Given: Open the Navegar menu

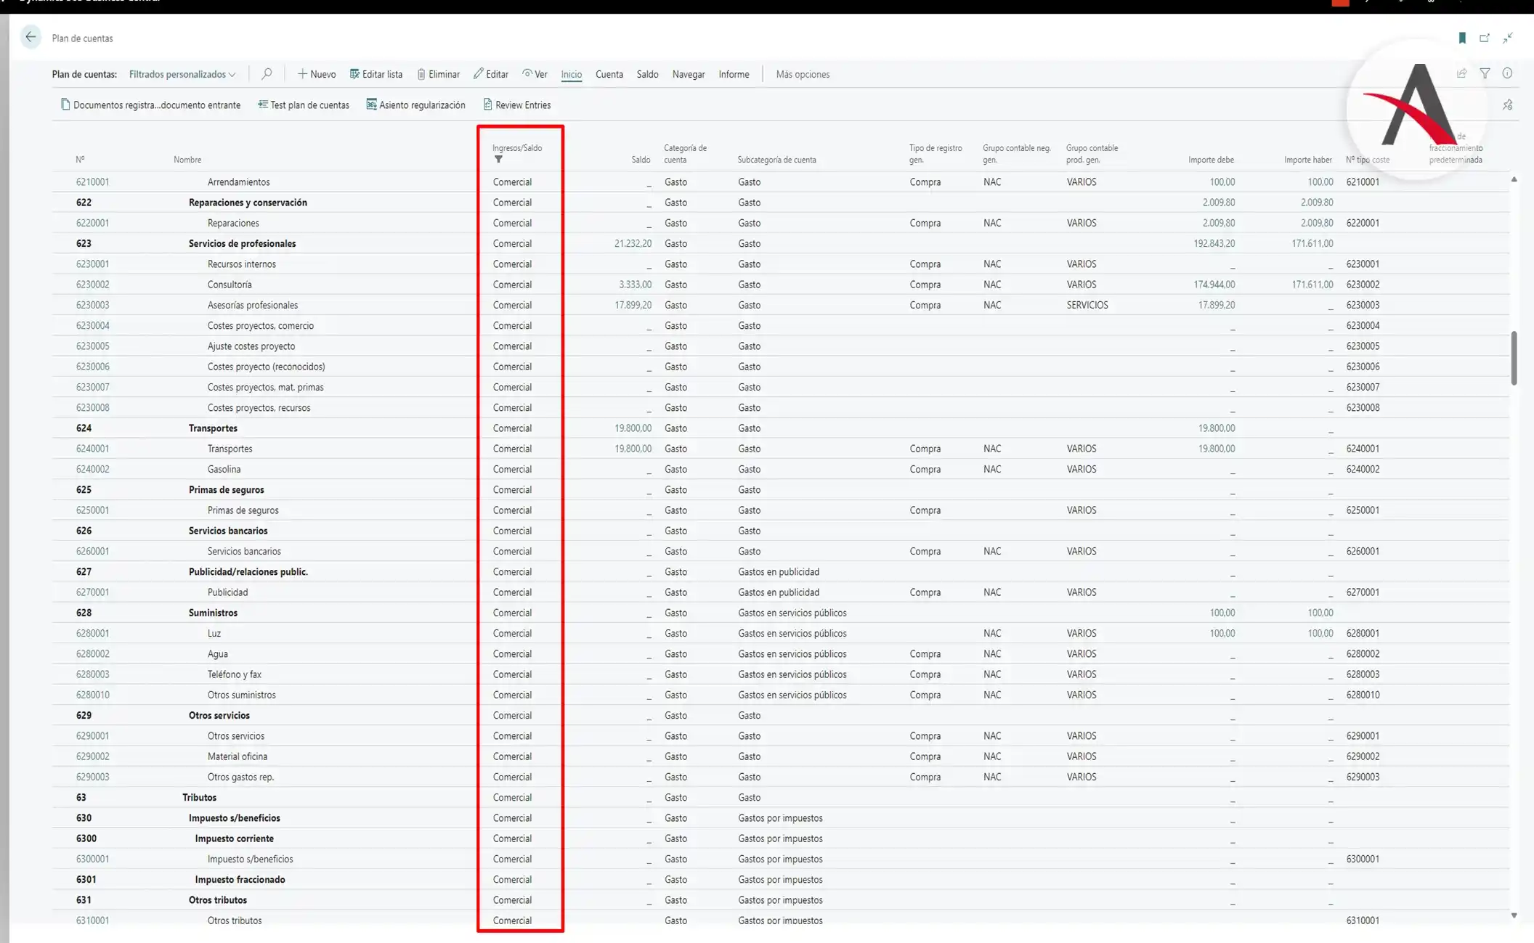Looking at the screenshot, I should [x=688, y=74].
